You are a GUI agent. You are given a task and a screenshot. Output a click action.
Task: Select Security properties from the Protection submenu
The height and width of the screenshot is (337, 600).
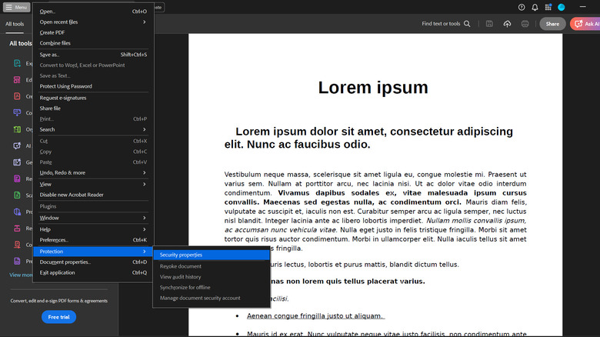pyautogui.click(x=181, y=255)
